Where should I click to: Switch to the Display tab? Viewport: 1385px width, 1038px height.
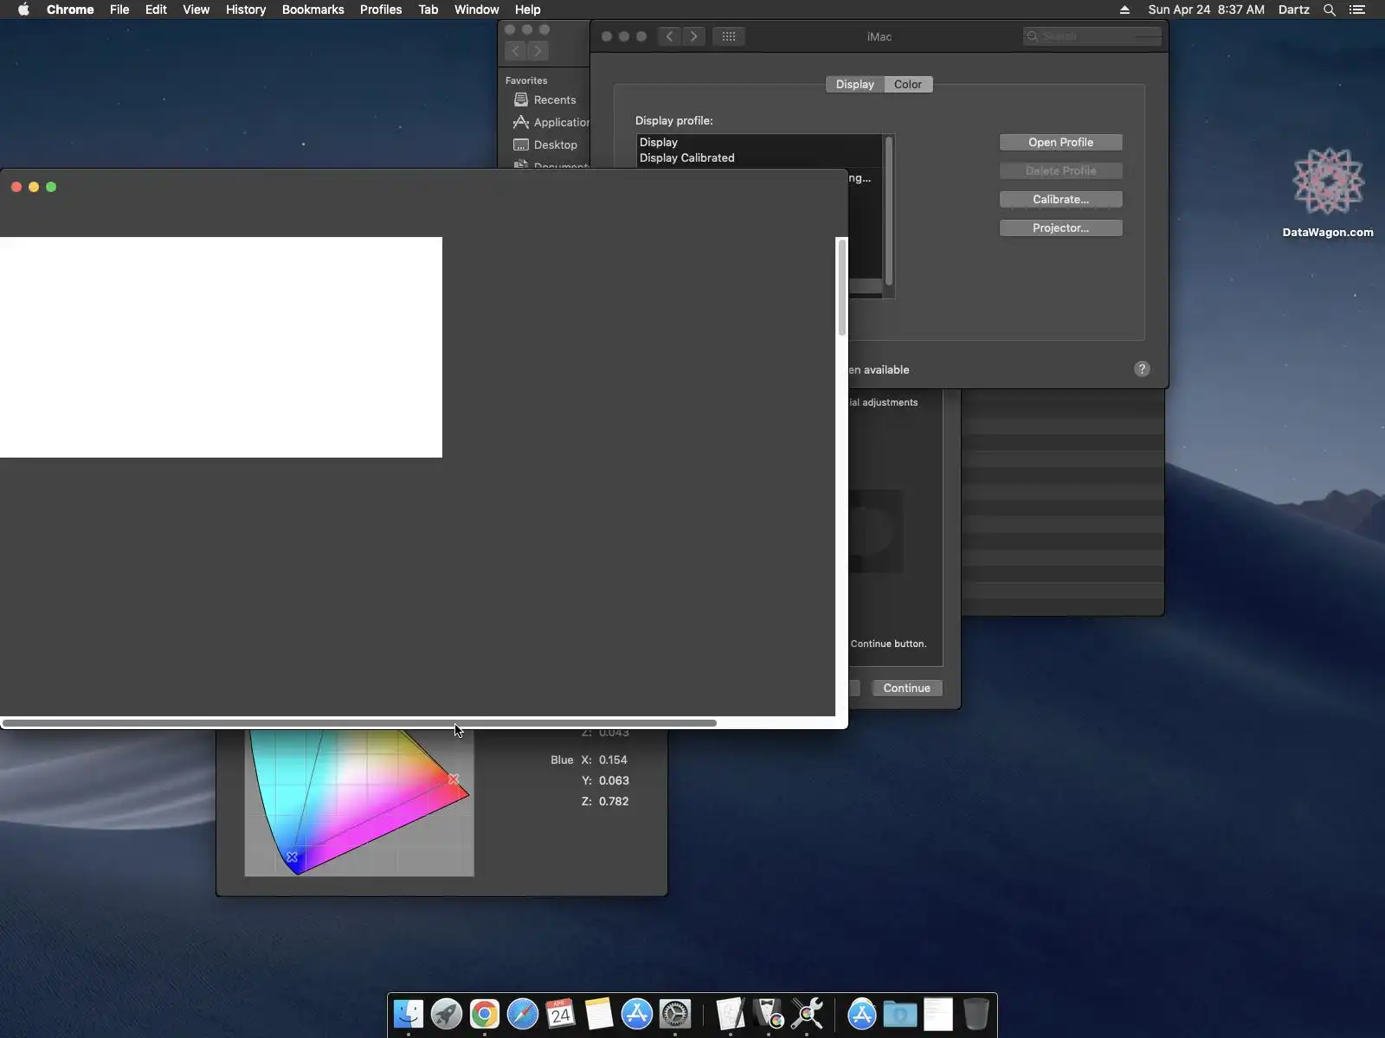(855, 84)
